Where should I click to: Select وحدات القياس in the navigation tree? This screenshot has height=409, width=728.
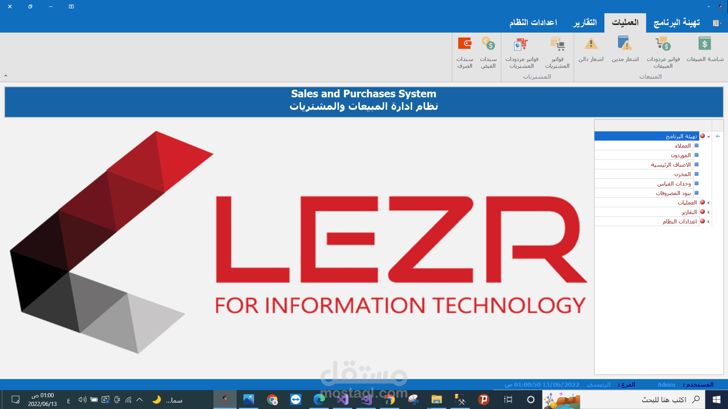point(674,184)
